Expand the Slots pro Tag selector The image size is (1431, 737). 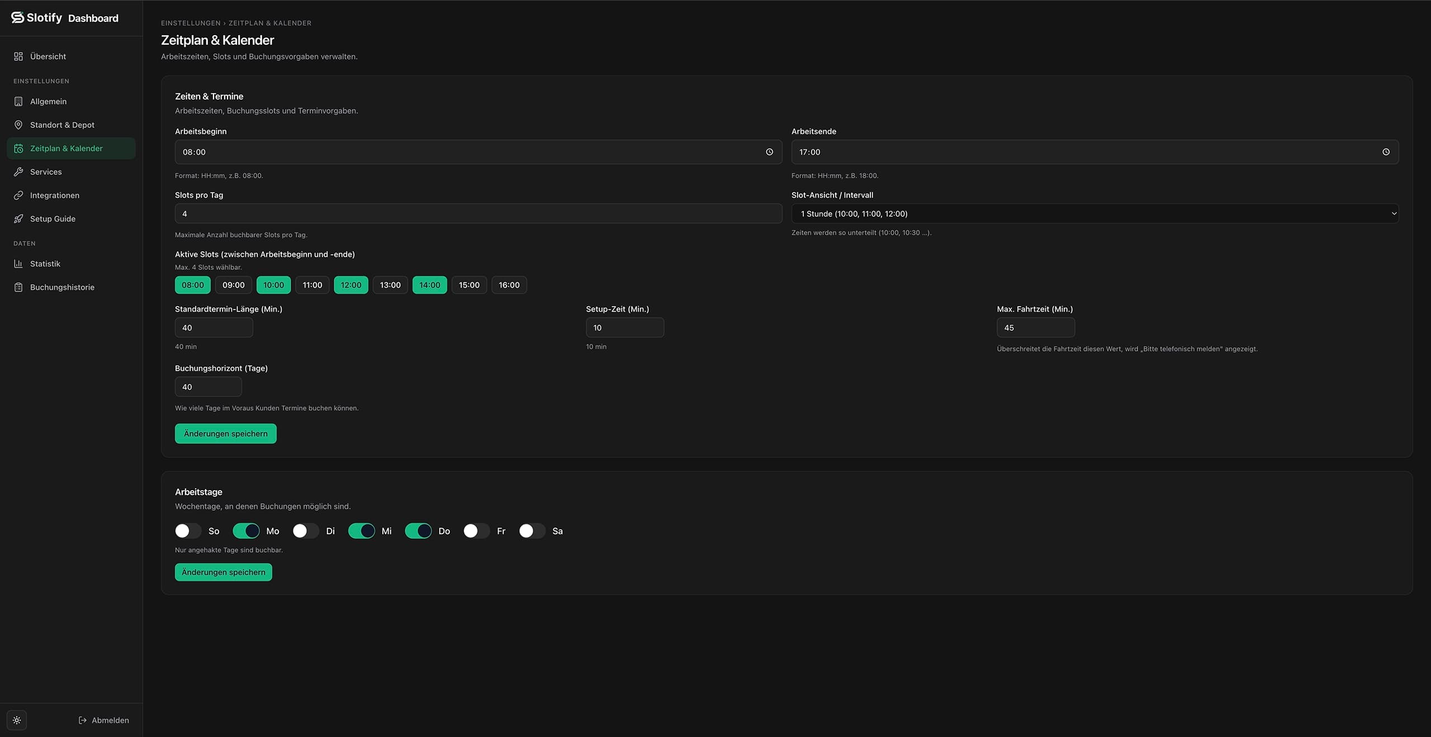478,213
